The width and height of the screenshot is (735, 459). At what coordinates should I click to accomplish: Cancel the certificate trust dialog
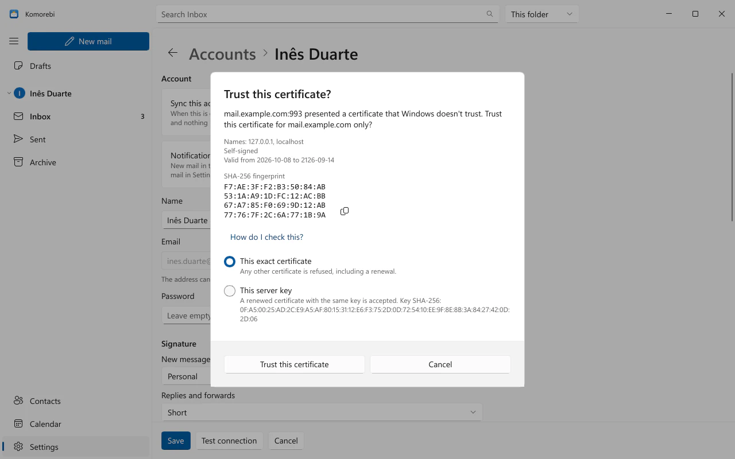coord(440,364)
